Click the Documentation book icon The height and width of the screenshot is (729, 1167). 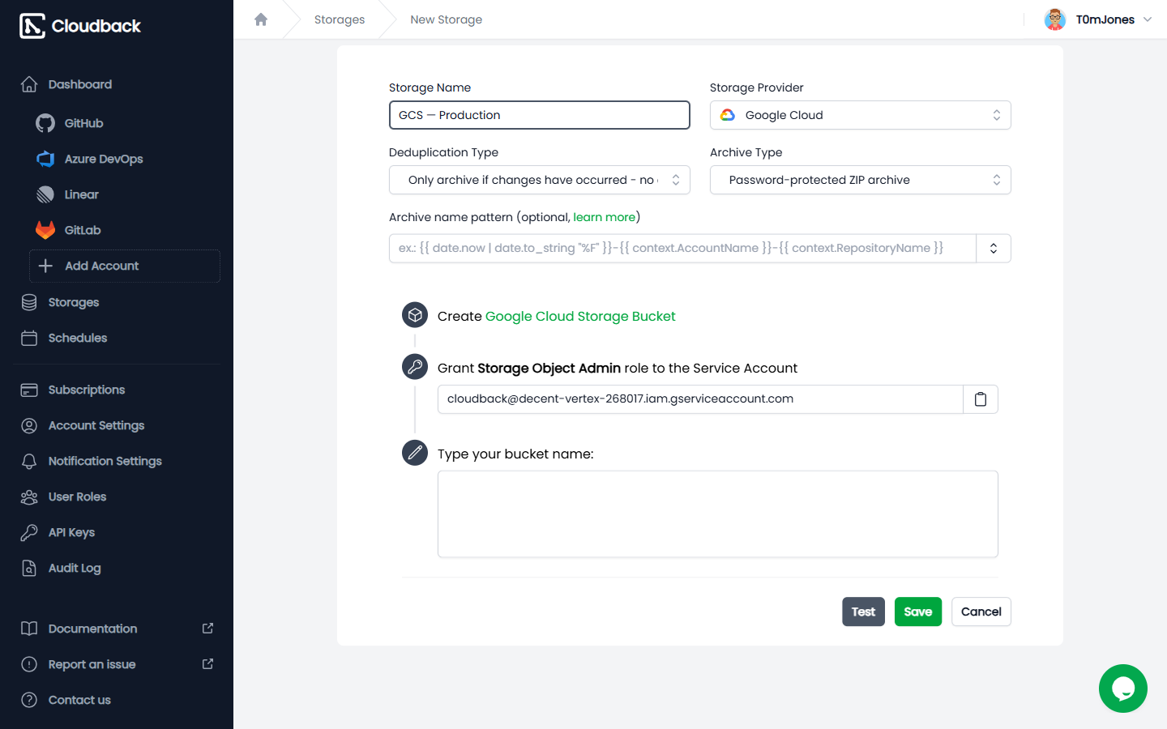(x=29, y=629)
